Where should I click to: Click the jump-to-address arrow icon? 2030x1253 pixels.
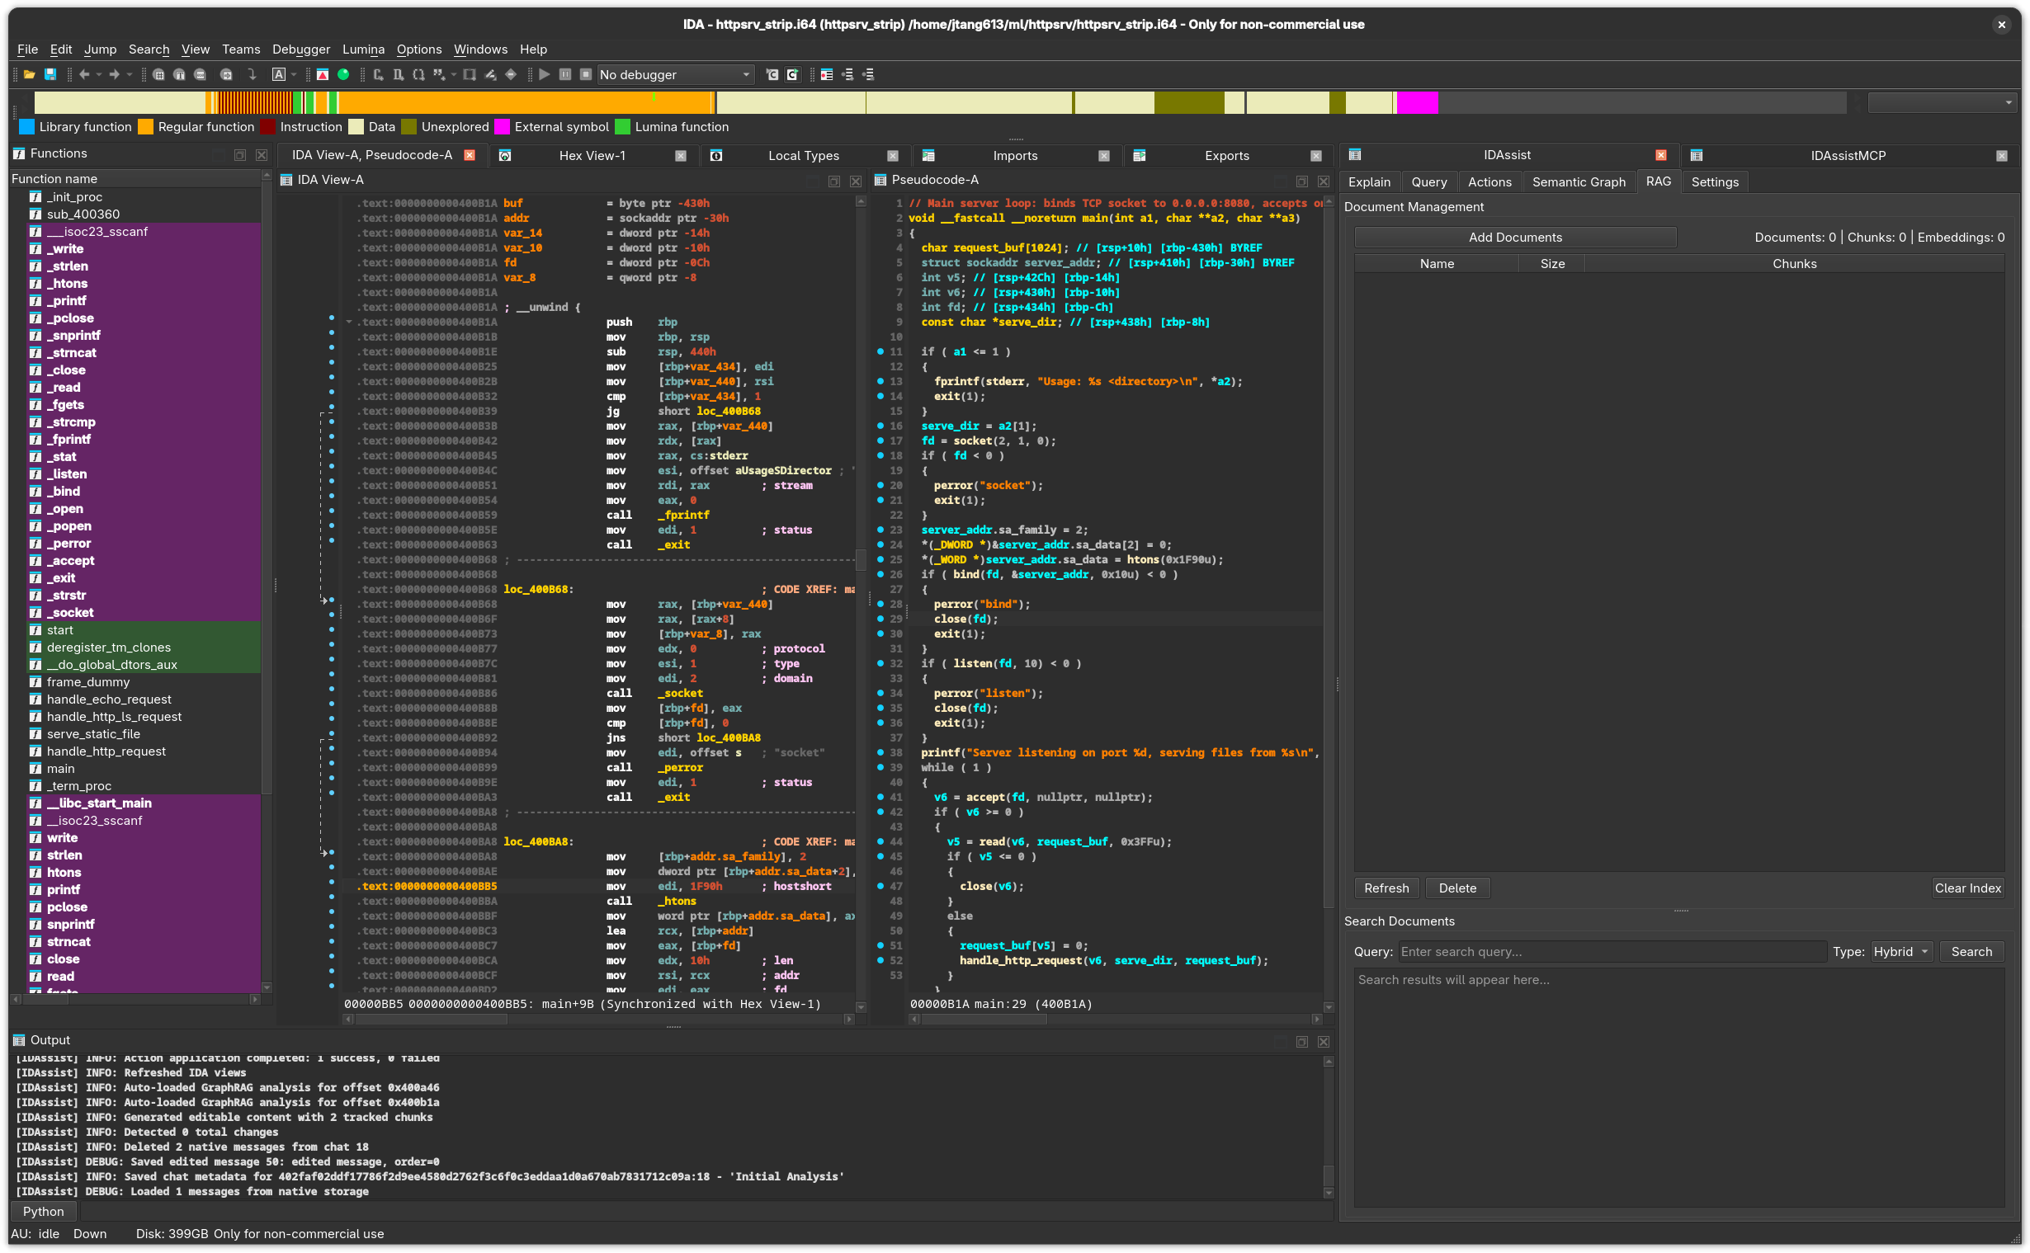pos(253,74)
